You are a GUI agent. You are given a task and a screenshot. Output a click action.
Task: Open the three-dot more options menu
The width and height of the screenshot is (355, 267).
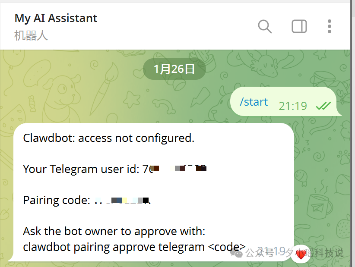pos(330,26)
